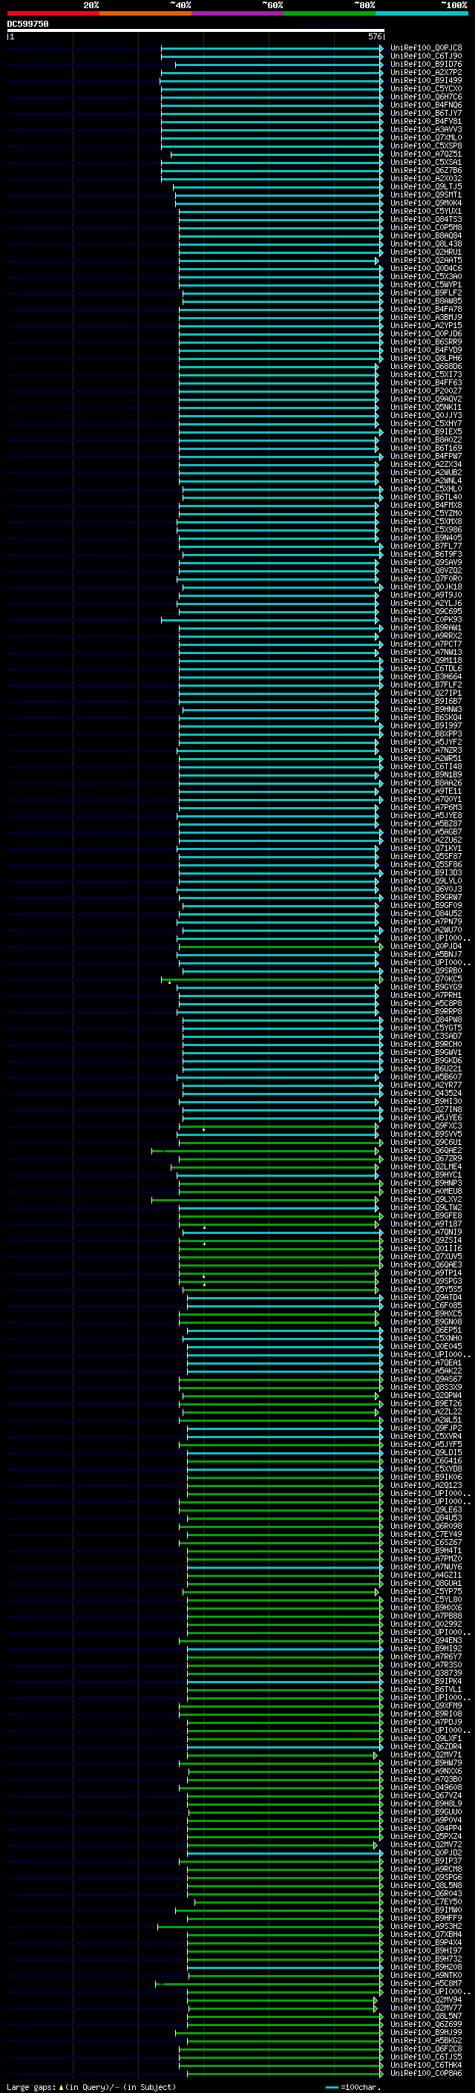
Task: Click the green alignment bar for UniRef100_Q9LXV2
Action: tap(265, 1199)
